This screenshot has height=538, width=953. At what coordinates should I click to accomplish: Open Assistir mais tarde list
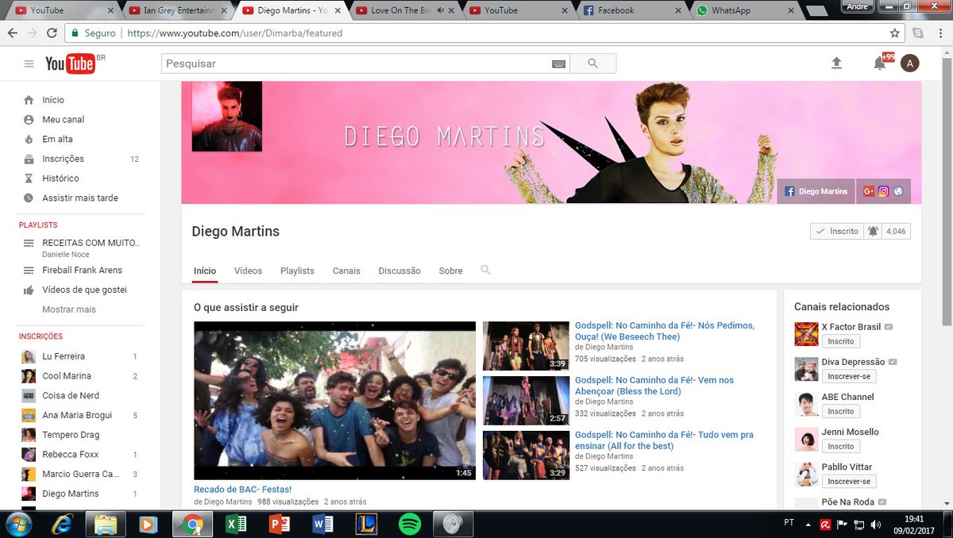79,198
